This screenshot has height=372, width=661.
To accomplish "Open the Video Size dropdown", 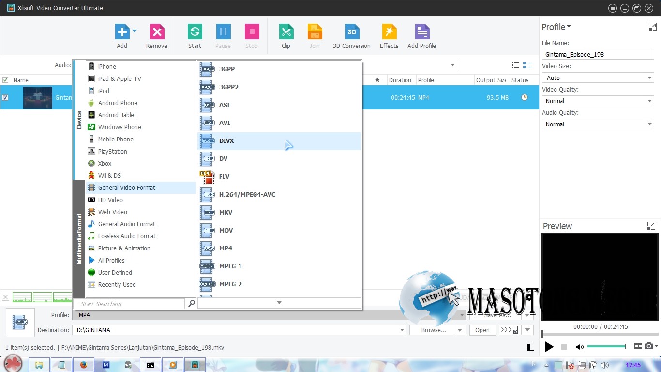I will pyautogui.click(x=598, y=77).
